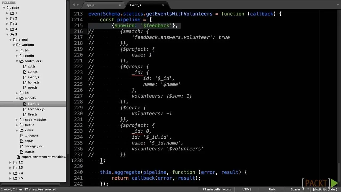Open the Spaces: 4 indentation menu
The height and width of the screenshot is (192, 341).
(297, 189)
